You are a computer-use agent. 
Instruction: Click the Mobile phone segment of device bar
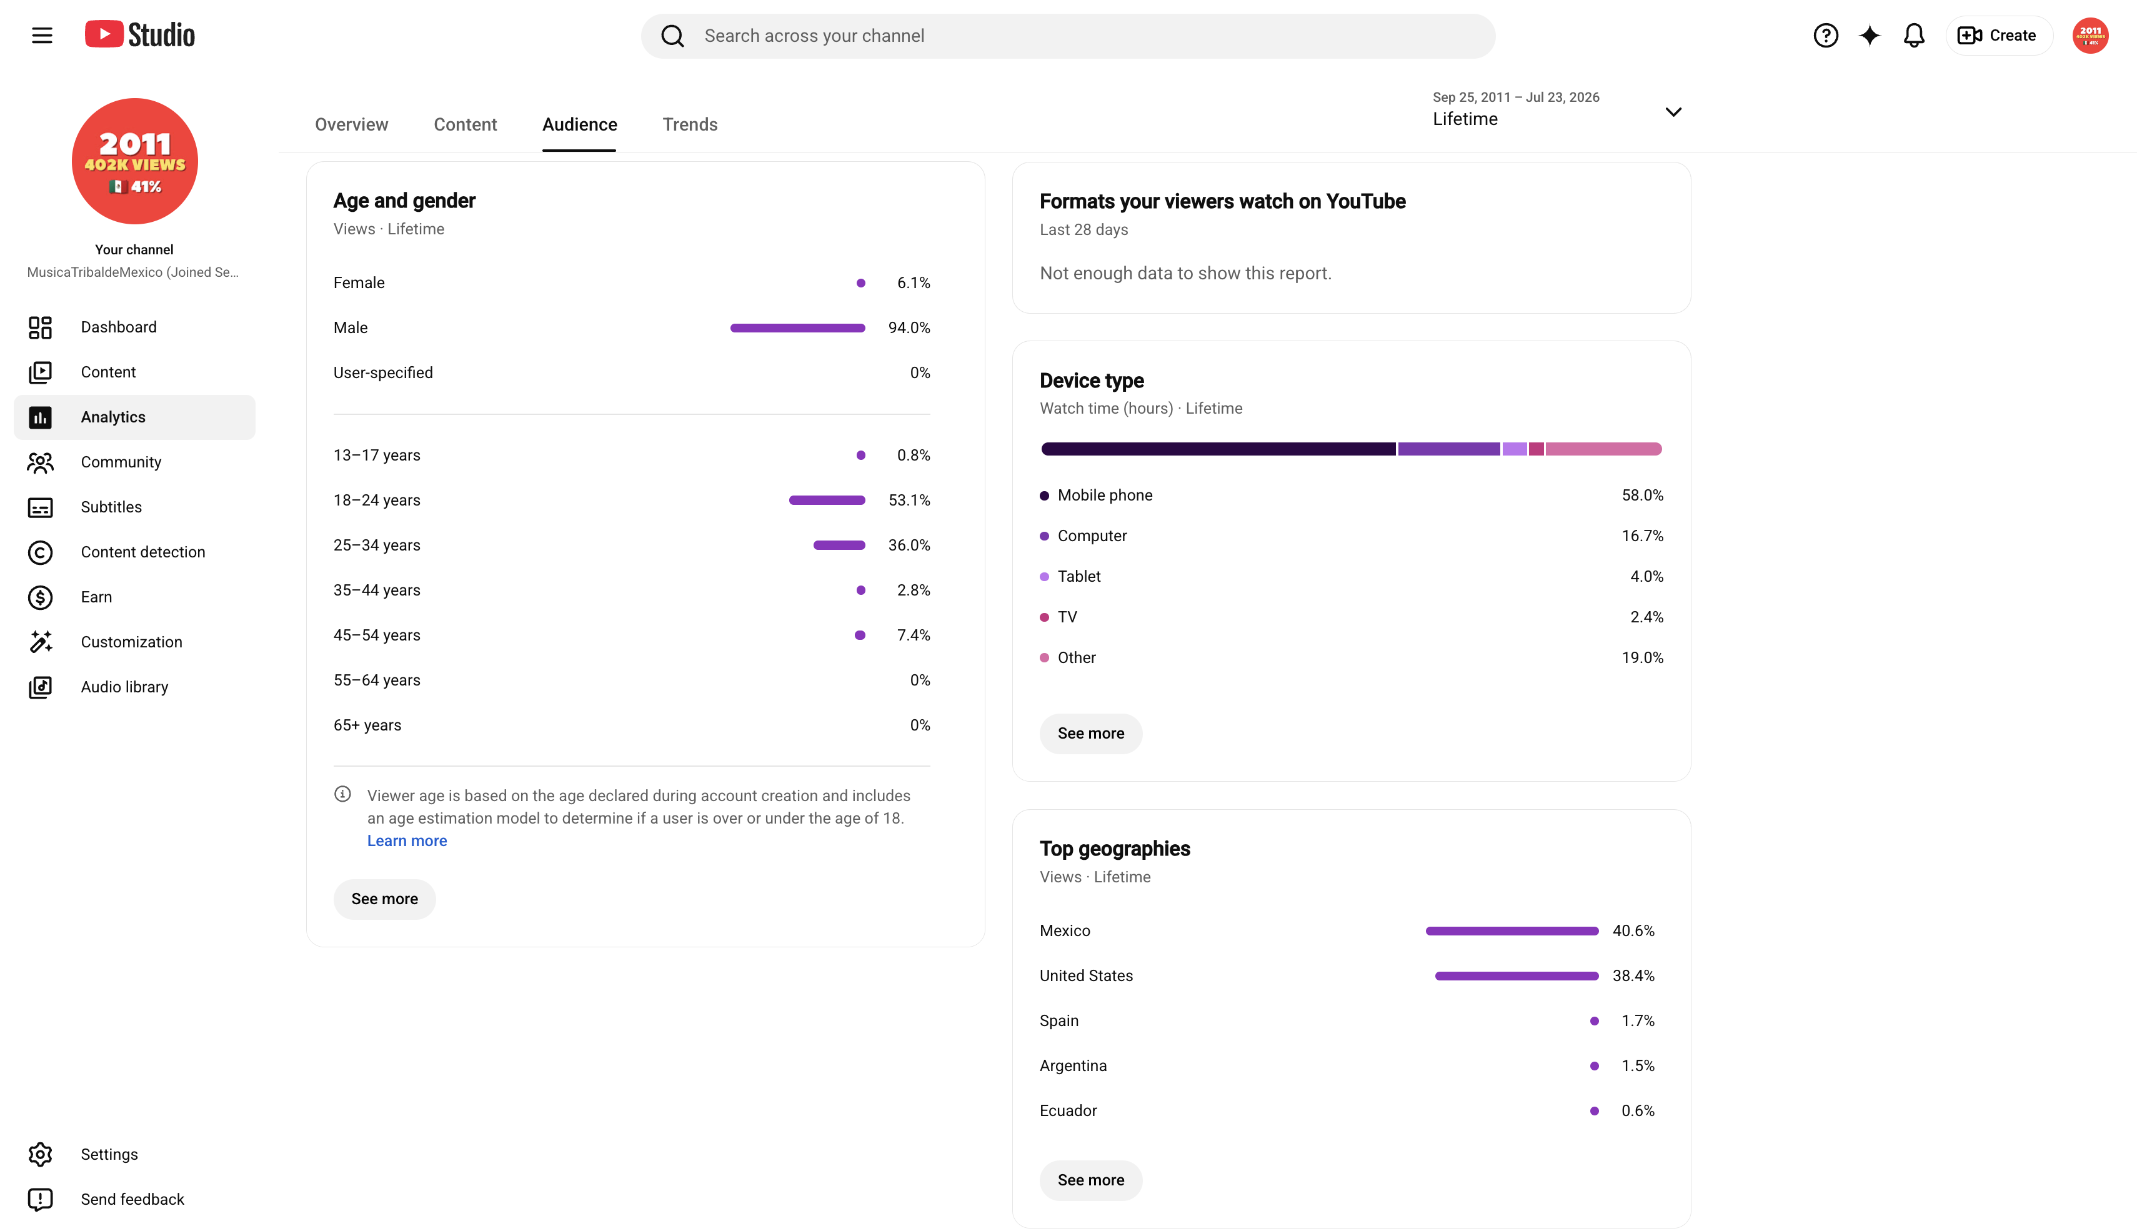[1218, 449]
